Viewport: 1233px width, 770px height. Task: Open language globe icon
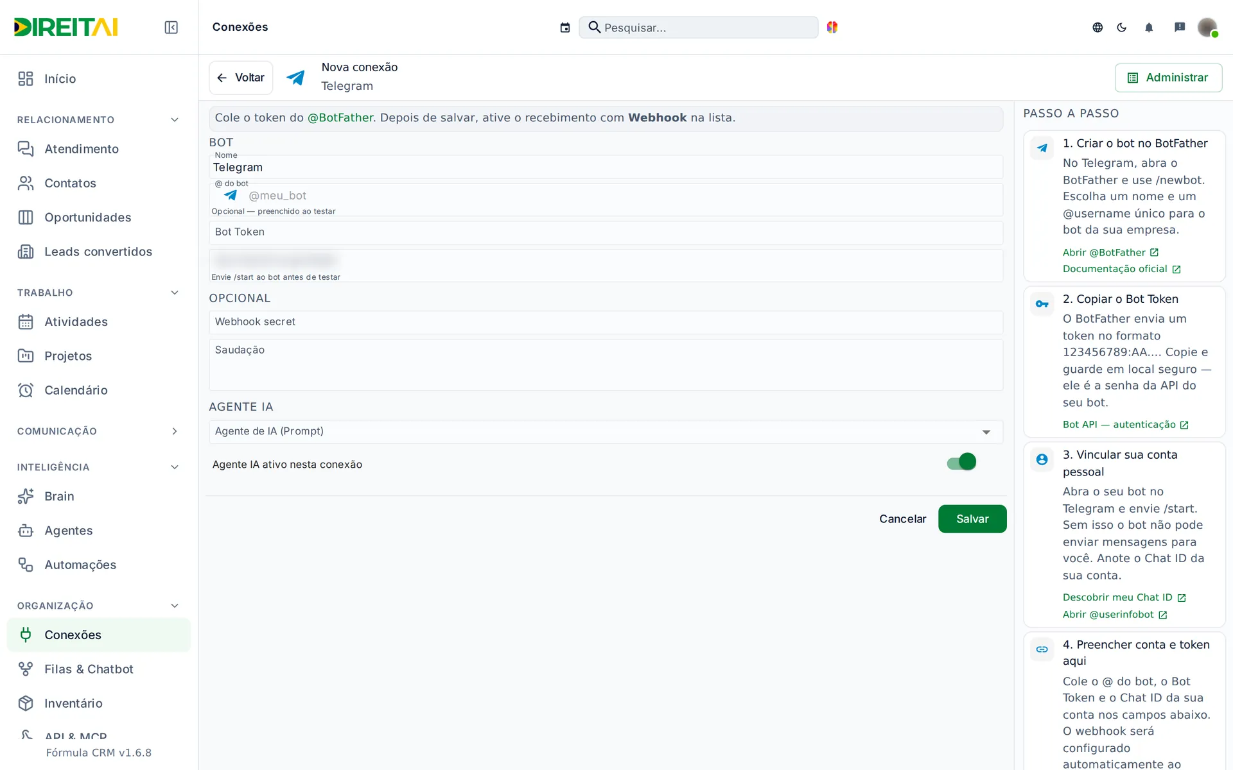click(1097, 27)
